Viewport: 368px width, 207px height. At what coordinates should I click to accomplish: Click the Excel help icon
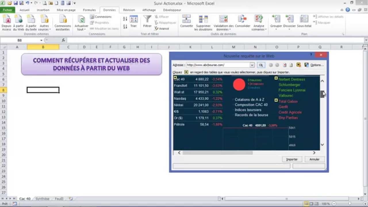(x=348, y=10)
